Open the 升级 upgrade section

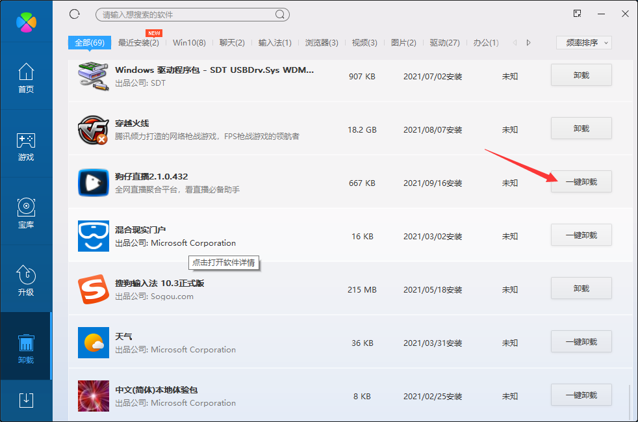26,281
